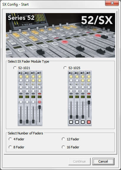Click the '8 Fader' label
The image size is (121, 170).
point(19,147)
